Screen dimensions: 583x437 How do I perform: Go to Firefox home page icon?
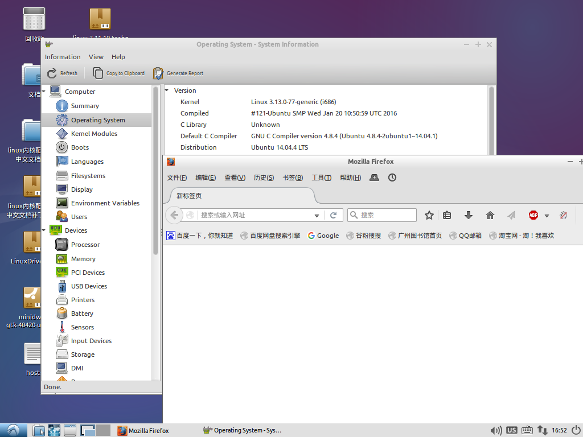(490, 215)
